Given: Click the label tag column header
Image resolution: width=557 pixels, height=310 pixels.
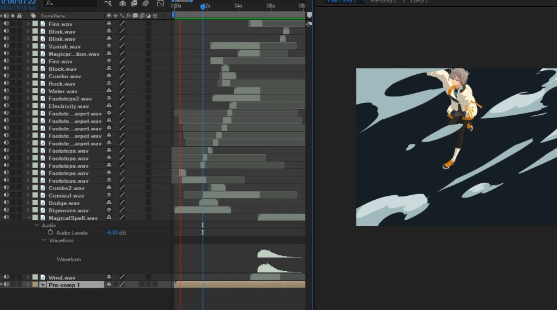Looking at the screenshot, I should tap(33, 15).
